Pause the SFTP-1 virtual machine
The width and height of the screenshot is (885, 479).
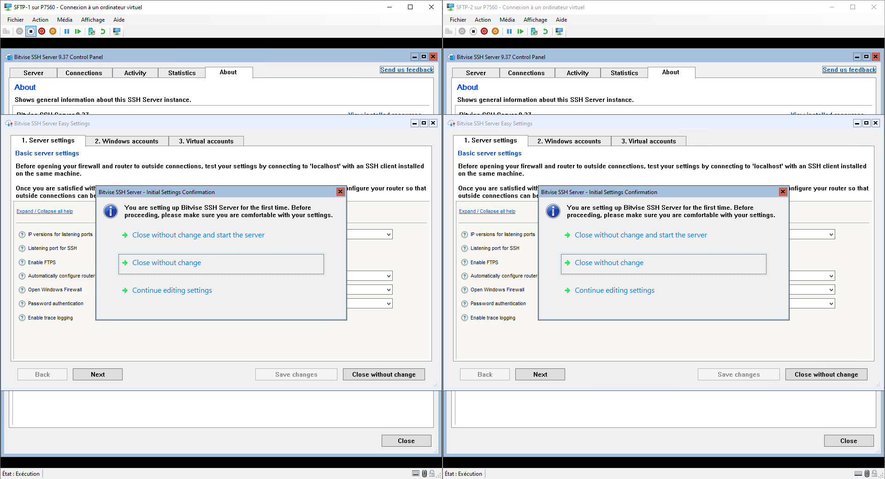tap(67, 31)
